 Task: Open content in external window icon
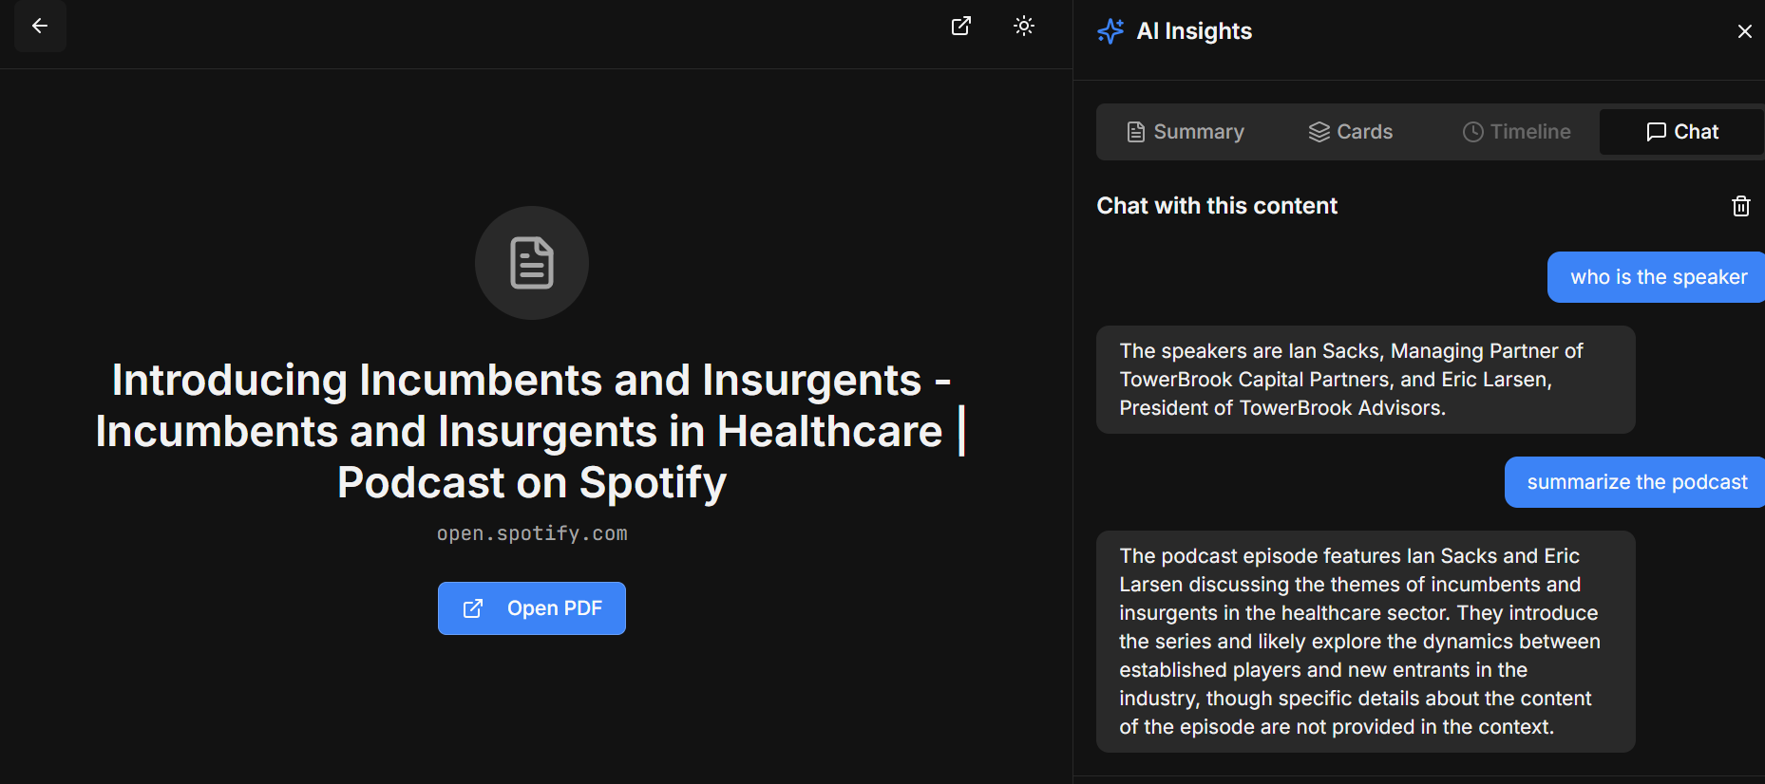pyautogui.click(x=961, y=26)
